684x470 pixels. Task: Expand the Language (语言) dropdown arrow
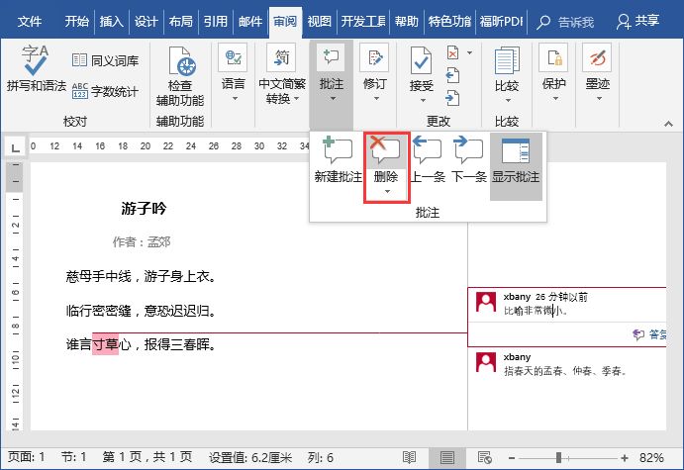[x=235, y=99]
